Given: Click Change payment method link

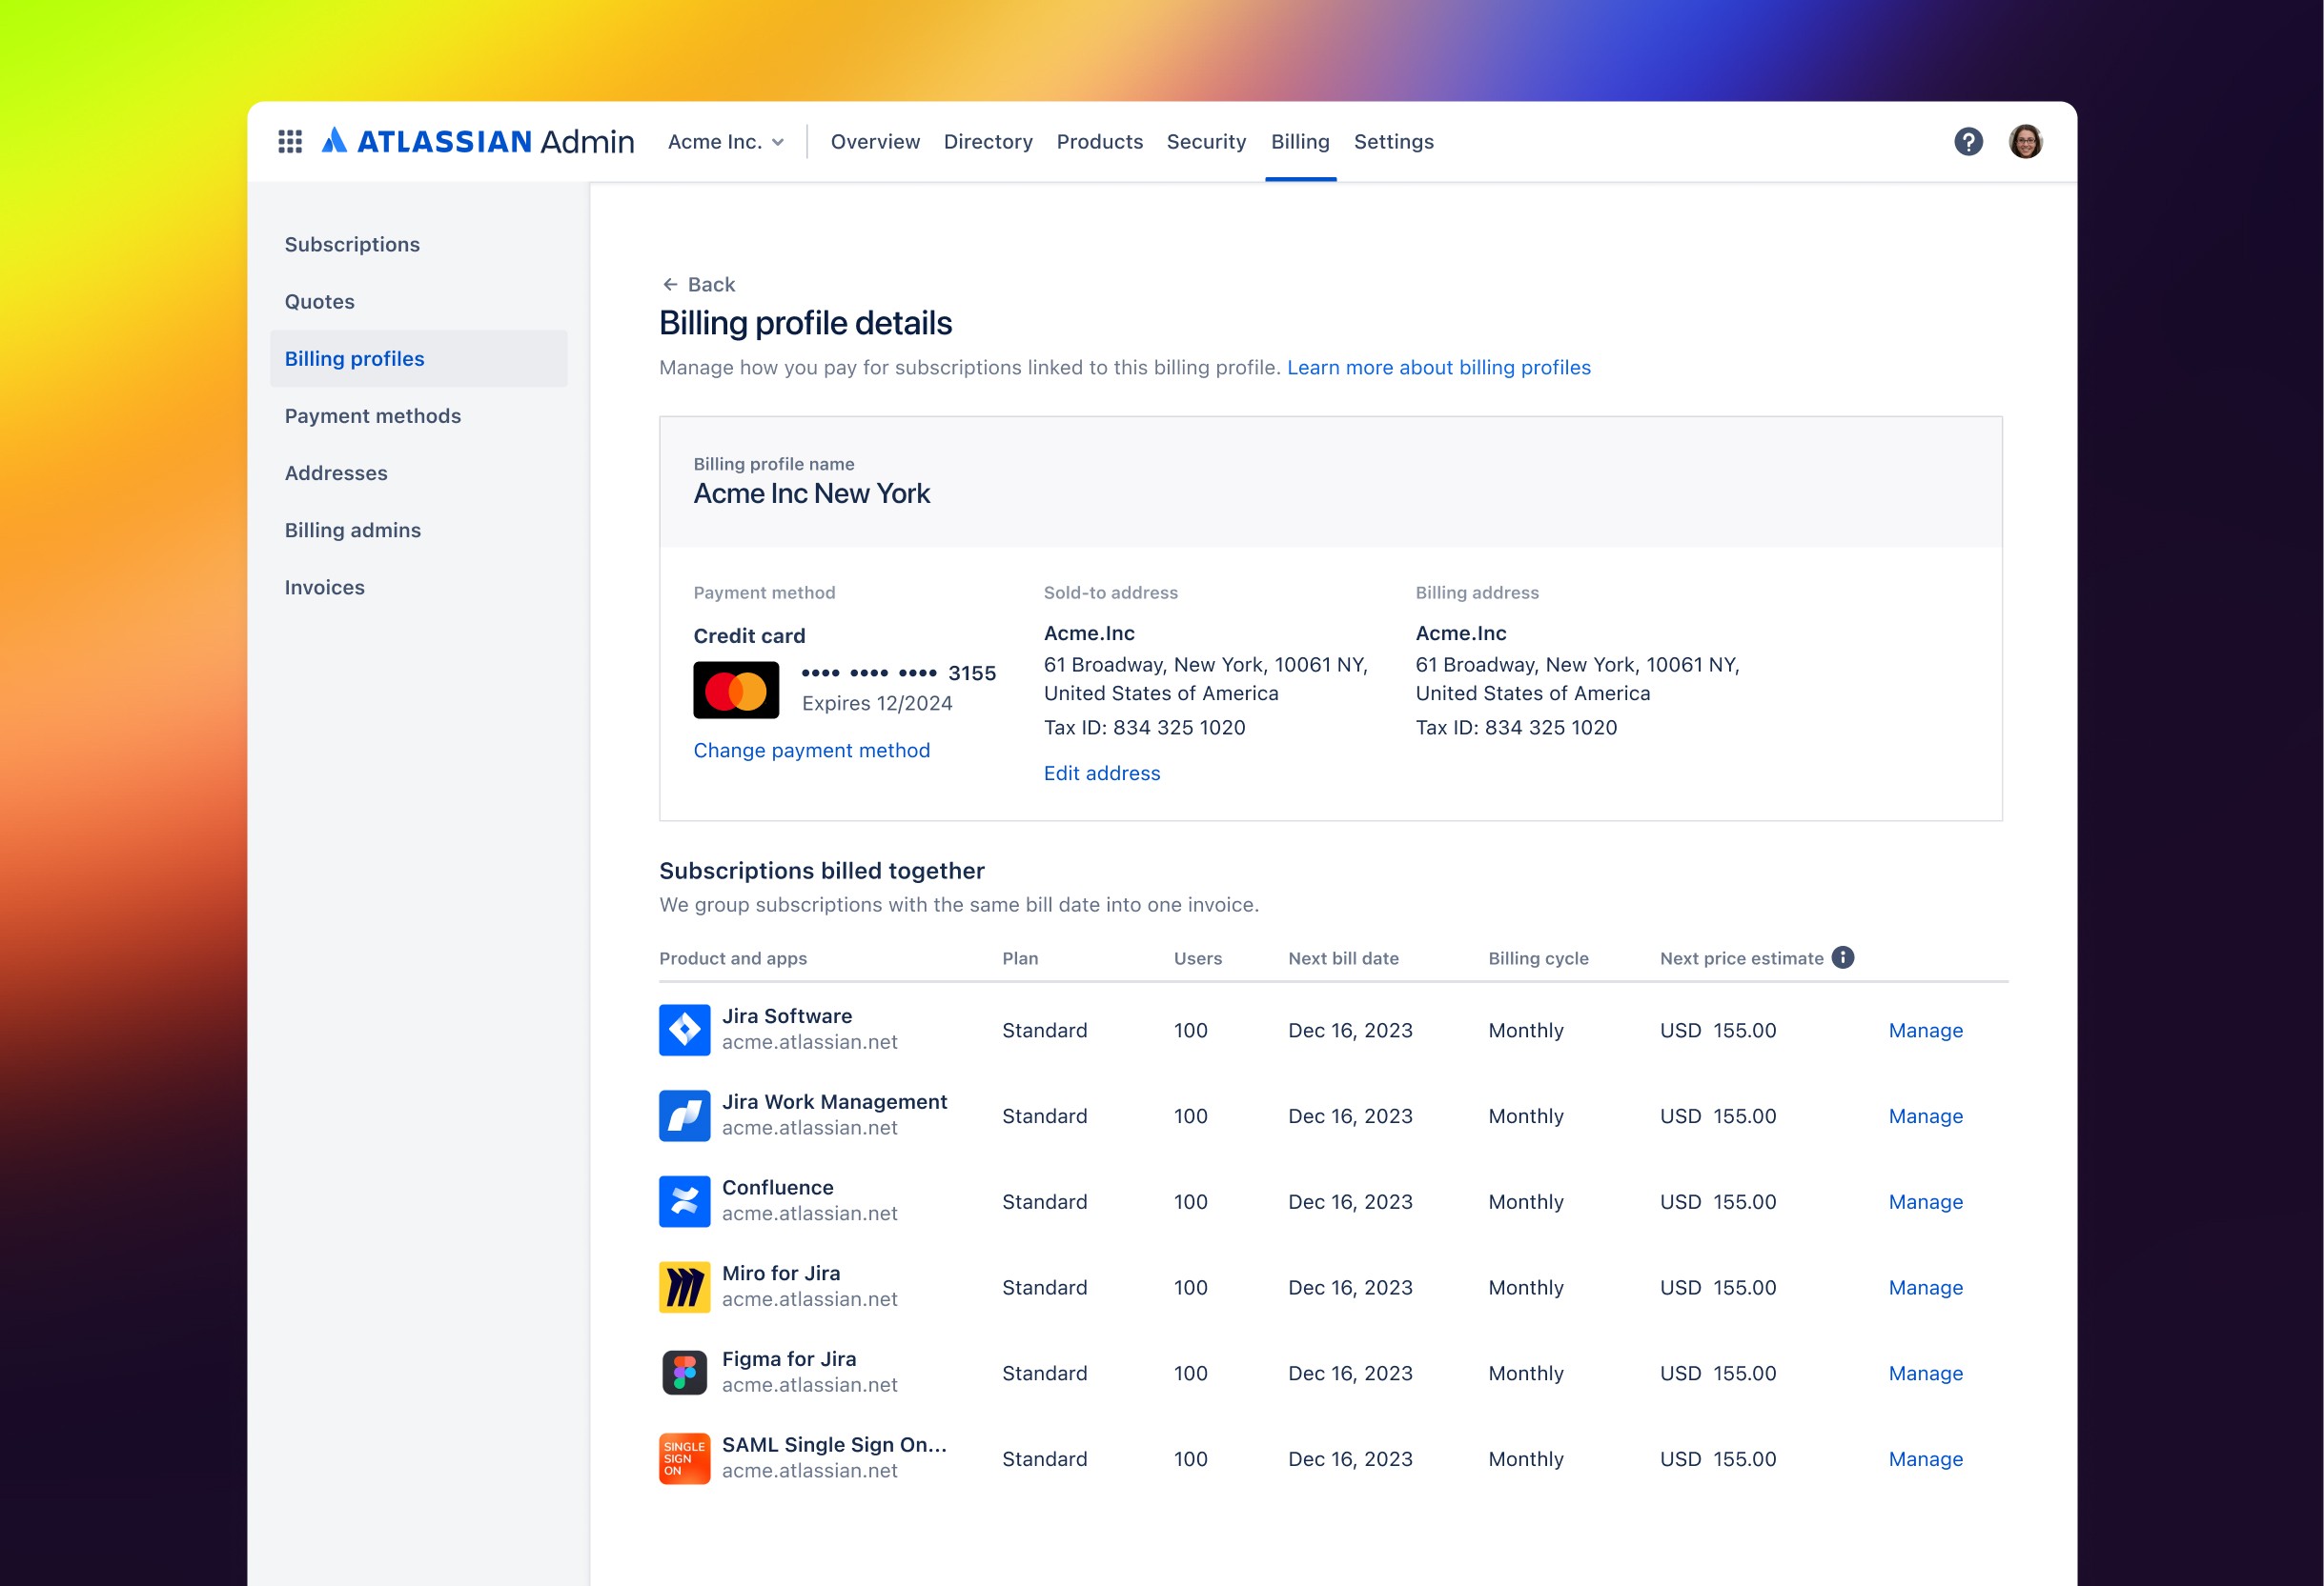Looking at the screenshot, I should (x=811, y=751).
